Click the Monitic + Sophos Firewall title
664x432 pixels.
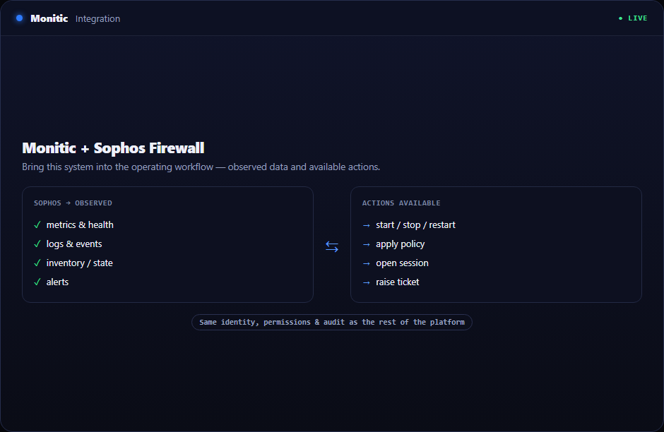coord(113,148)
